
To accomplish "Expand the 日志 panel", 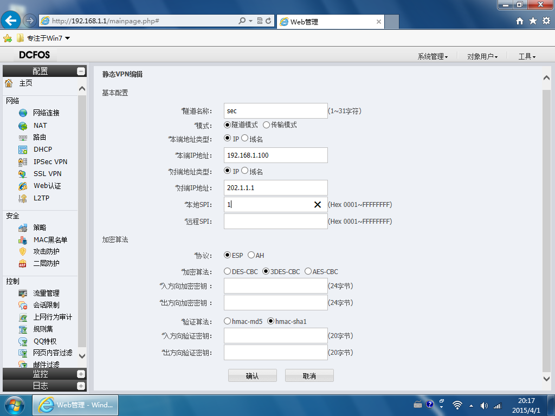I will coord(81,386).
